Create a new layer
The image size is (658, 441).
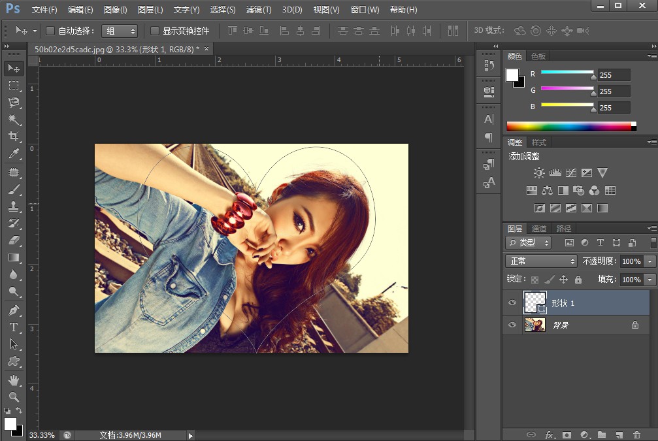[x=619, y=434]
